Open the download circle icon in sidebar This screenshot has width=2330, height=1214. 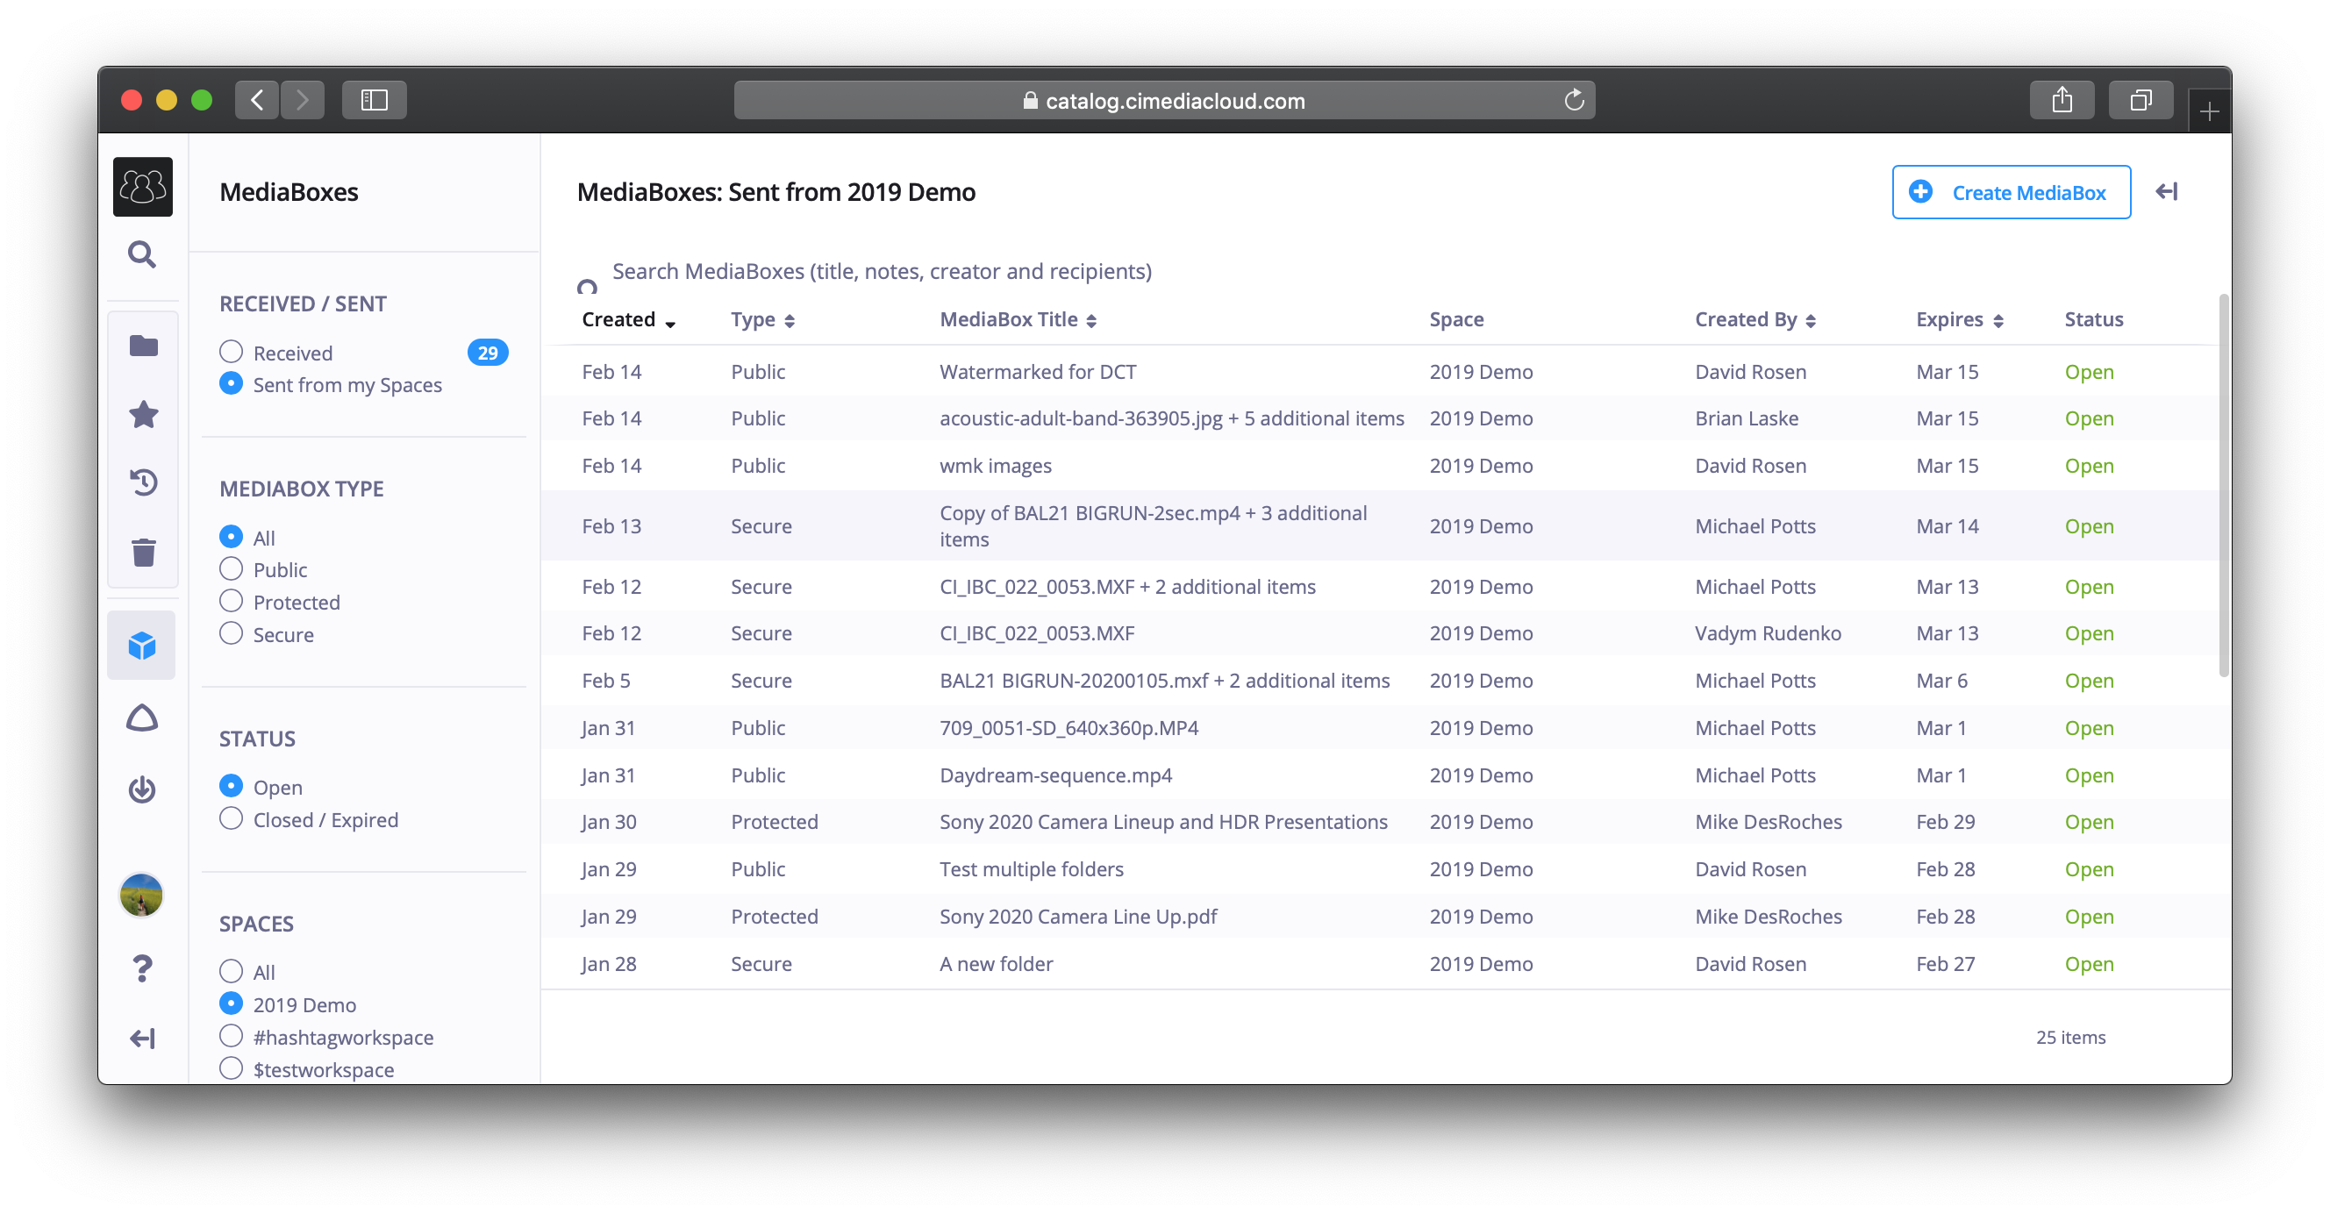pos(142,789)
